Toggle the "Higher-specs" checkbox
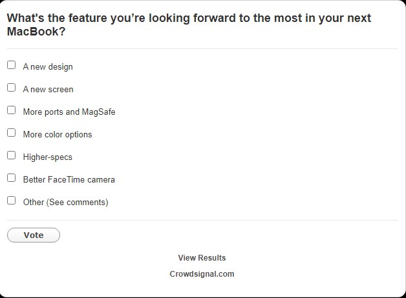 pyautogui.click(x=11, y=155)
